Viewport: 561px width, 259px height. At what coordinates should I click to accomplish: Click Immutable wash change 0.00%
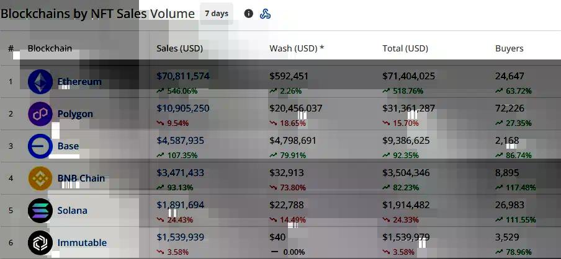pos(294,252)
